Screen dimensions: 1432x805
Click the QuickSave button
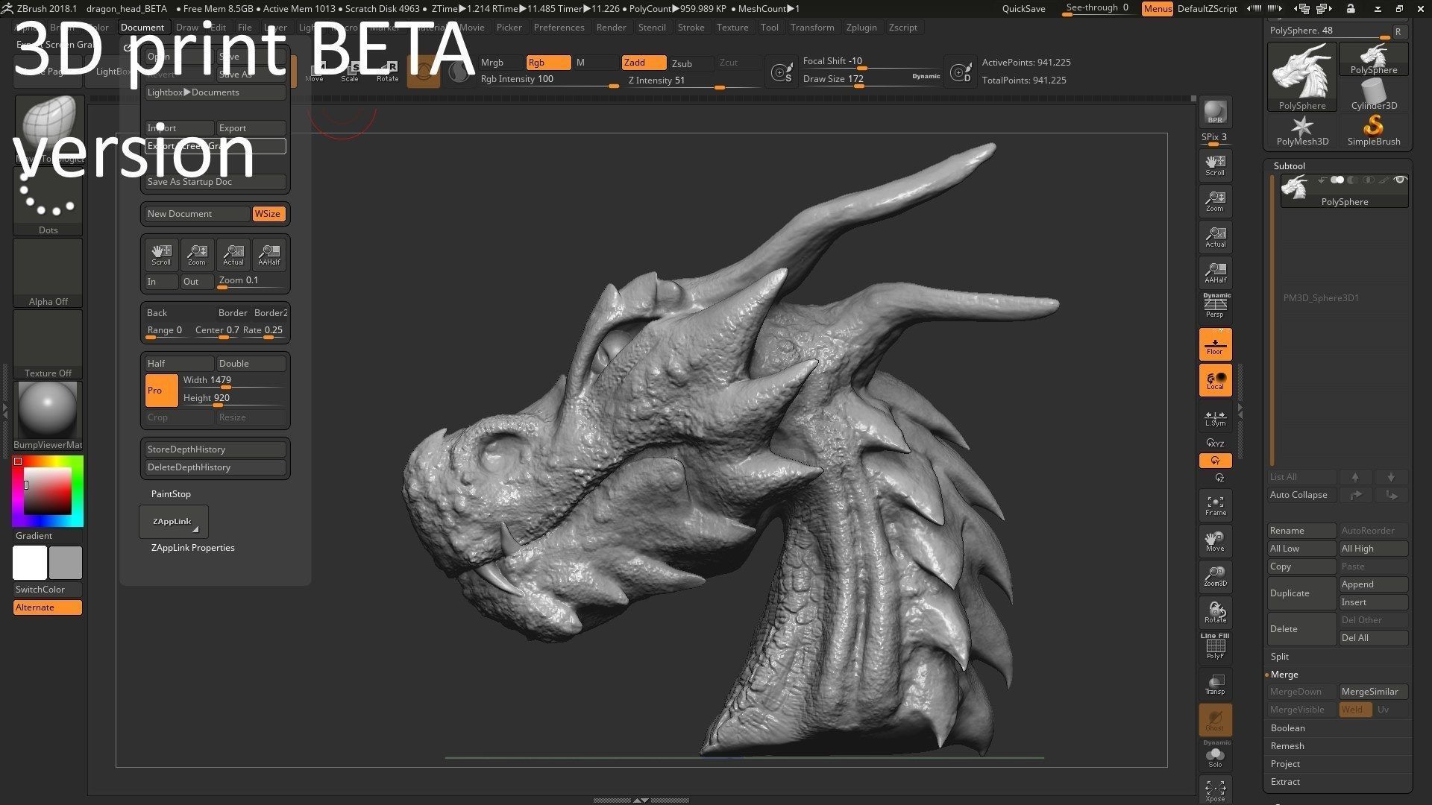click(1023, 9)
